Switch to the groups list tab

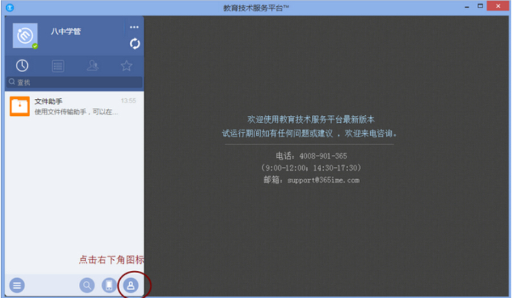coord(58,66)
